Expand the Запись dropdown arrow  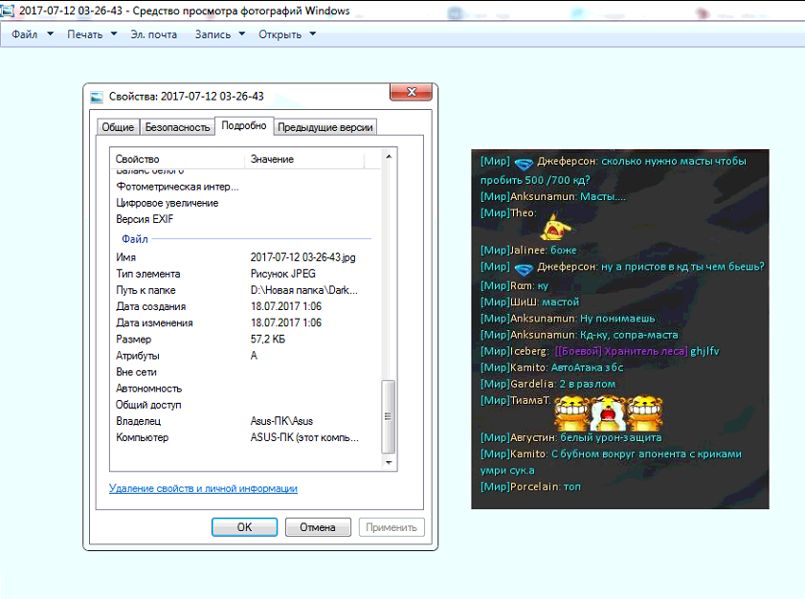[242, 33]
